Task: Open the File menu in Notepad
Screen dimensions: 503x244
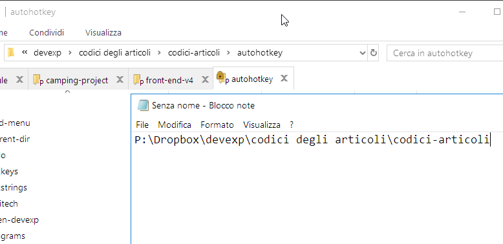Action: [142, 125]
